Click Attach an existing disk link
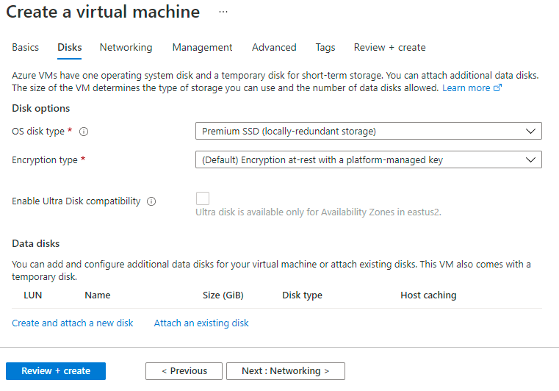 [201, 323]
